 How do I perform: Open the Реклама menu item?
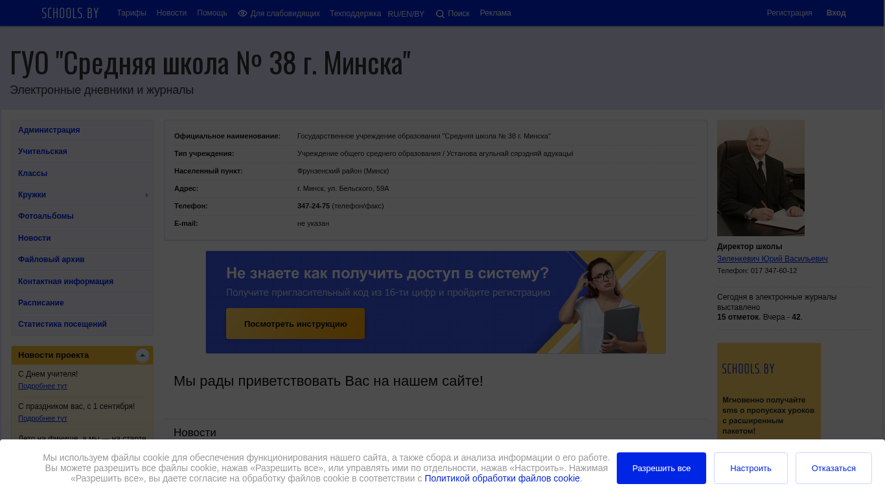point(496,13)
